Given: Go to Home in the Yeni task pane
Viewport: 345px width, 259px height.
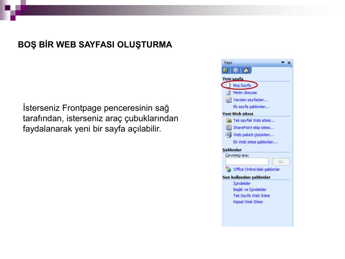Looking at the screenshot, I should (246, 70).
